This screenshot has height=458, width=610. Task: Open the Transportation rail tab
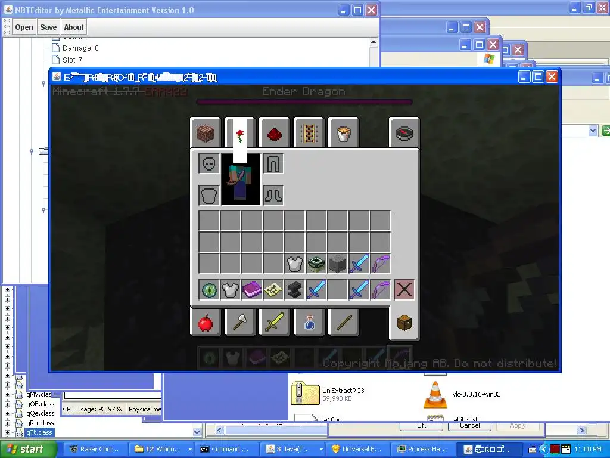tap(309, 133)
